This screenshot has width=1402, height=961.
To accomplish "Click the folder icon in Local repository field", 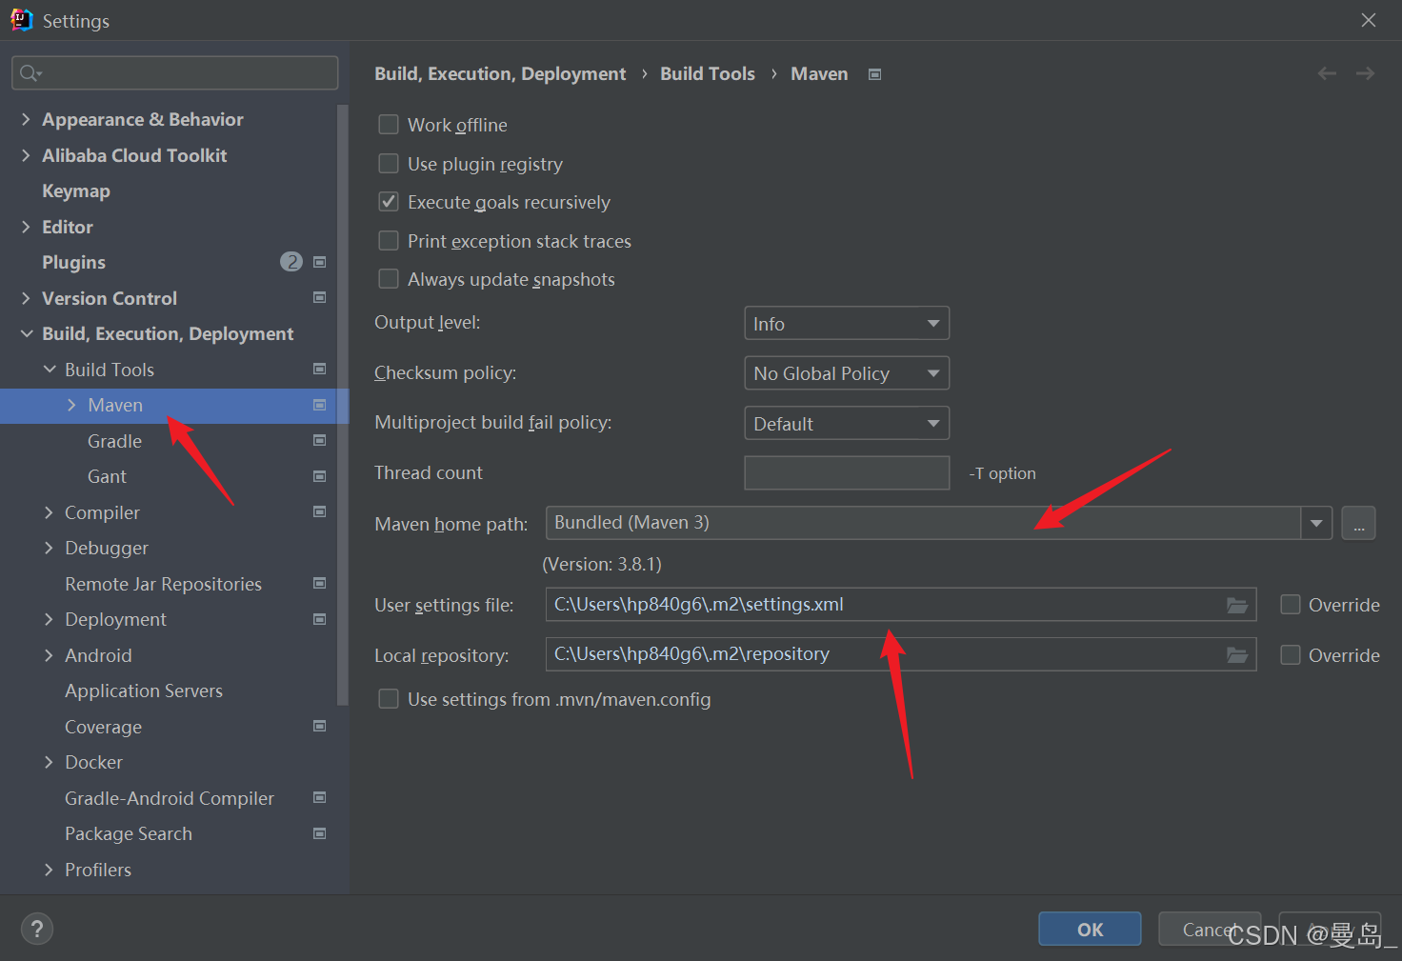I will 1236,654.
